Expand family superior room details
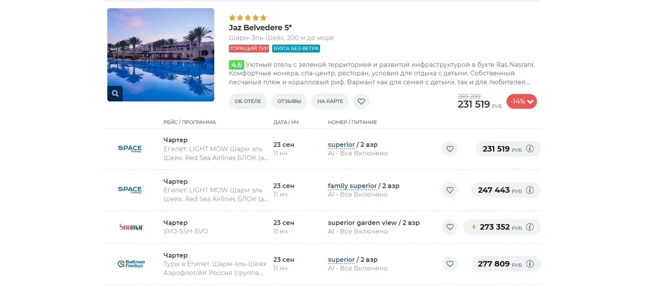Screen dimensions: 661x291 [x=352, y=186]
